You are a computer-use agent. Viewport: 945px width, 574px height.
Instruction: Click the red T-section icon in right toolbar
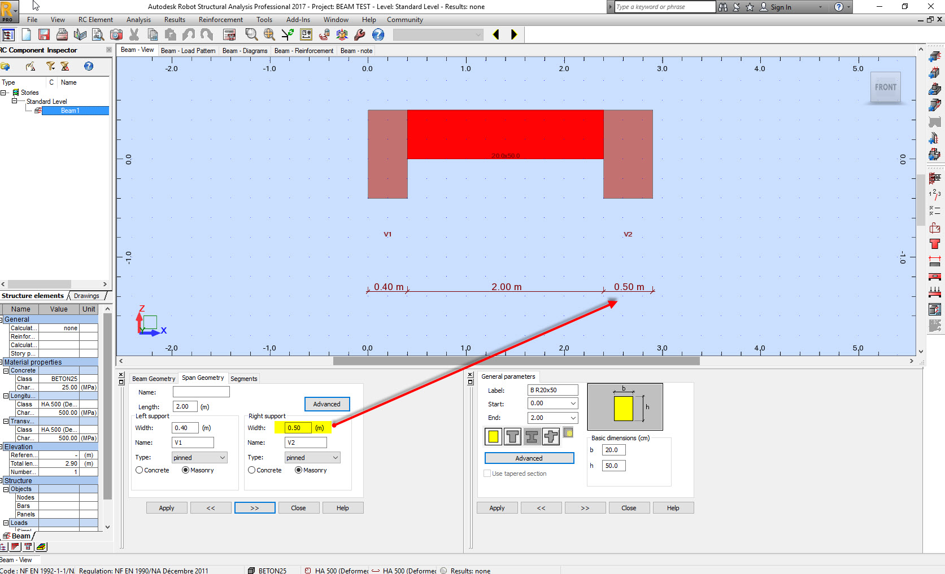[935, 244]
